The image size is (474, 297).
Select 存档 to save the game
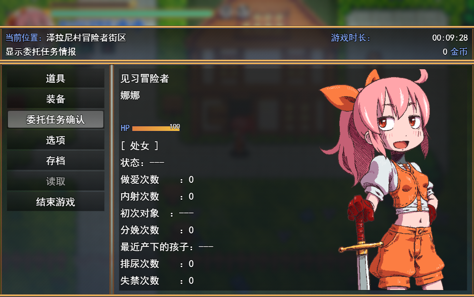pyautogui.click(x=56, y=160)
